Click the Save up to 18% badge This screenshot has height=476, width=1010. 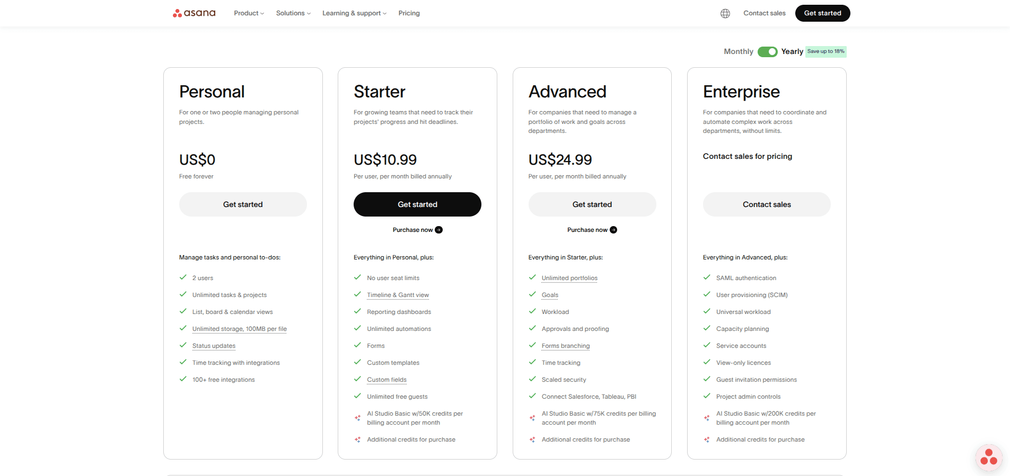click(825, 51)
